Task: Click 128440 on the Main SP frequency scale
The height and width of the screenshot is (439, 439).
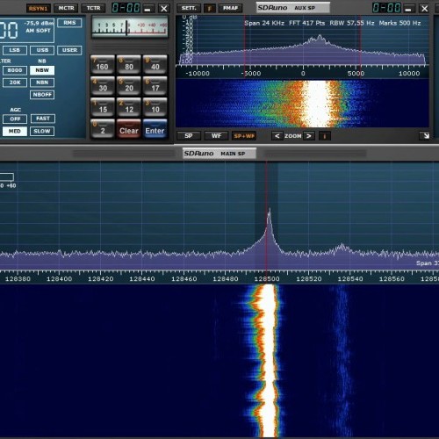Action: coord(142,279)
